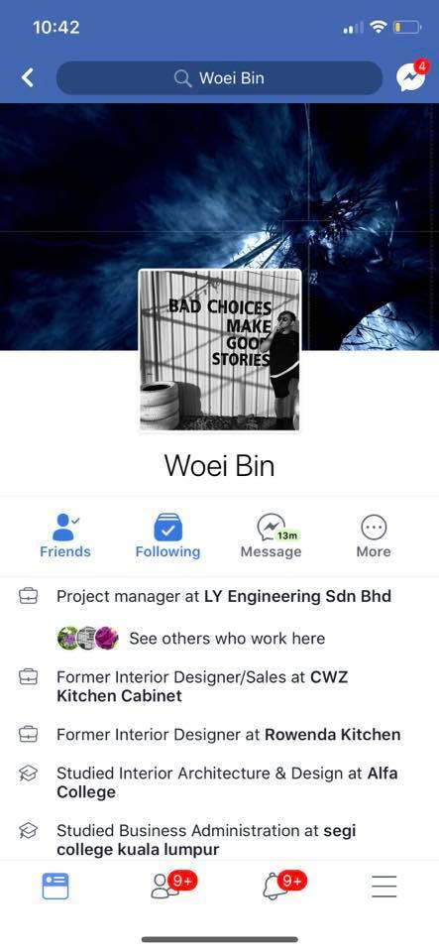439x952 pixels.
Task: Toggle the Following status button
Action: [167, 536]
